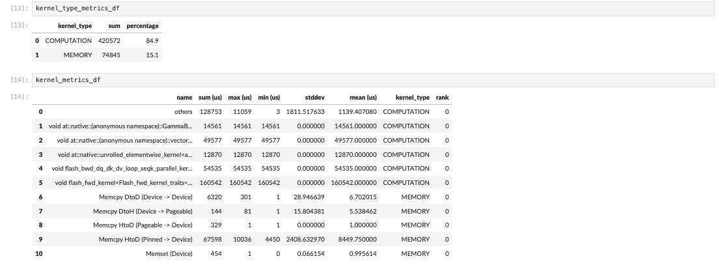
Task: Select the value 74845
Action: [x=111, y=55]
